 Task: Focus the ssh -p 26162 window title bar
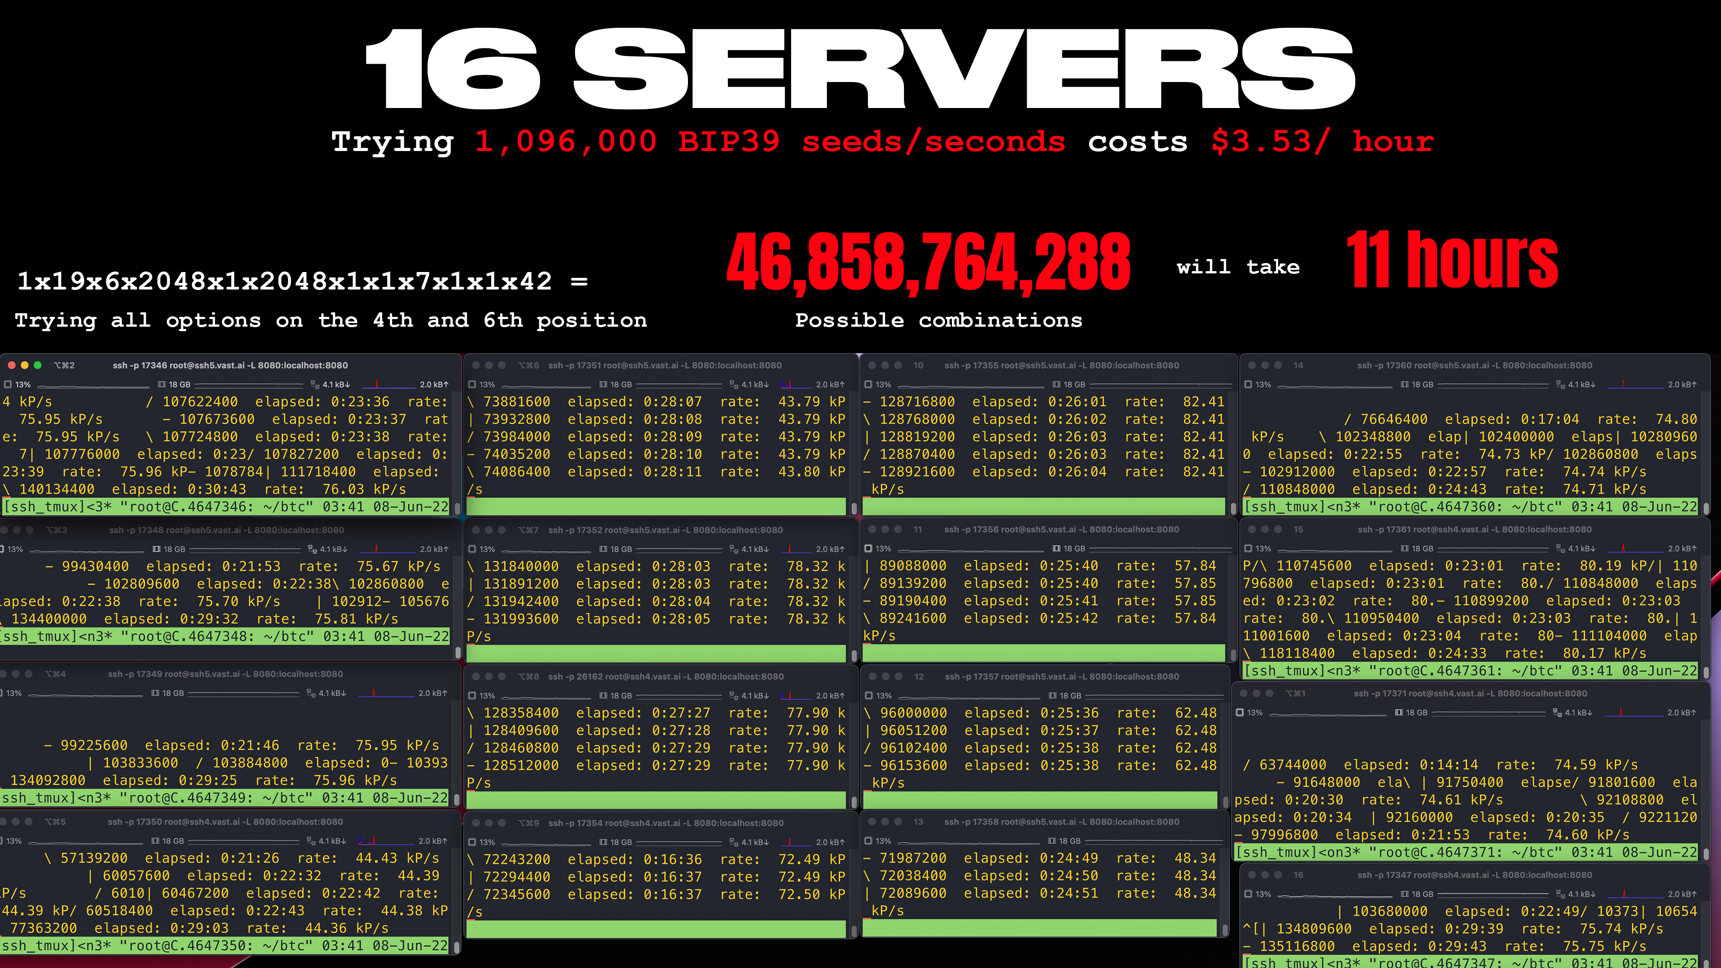(666, 676)
